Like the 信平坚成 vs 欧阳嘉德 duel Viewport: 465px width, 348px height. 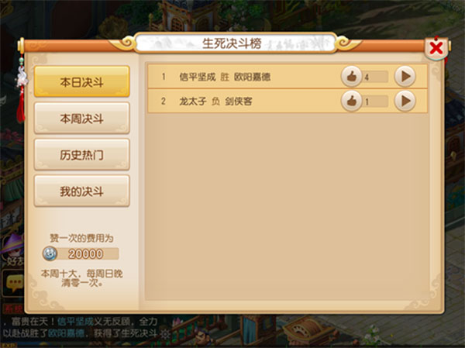351,77
